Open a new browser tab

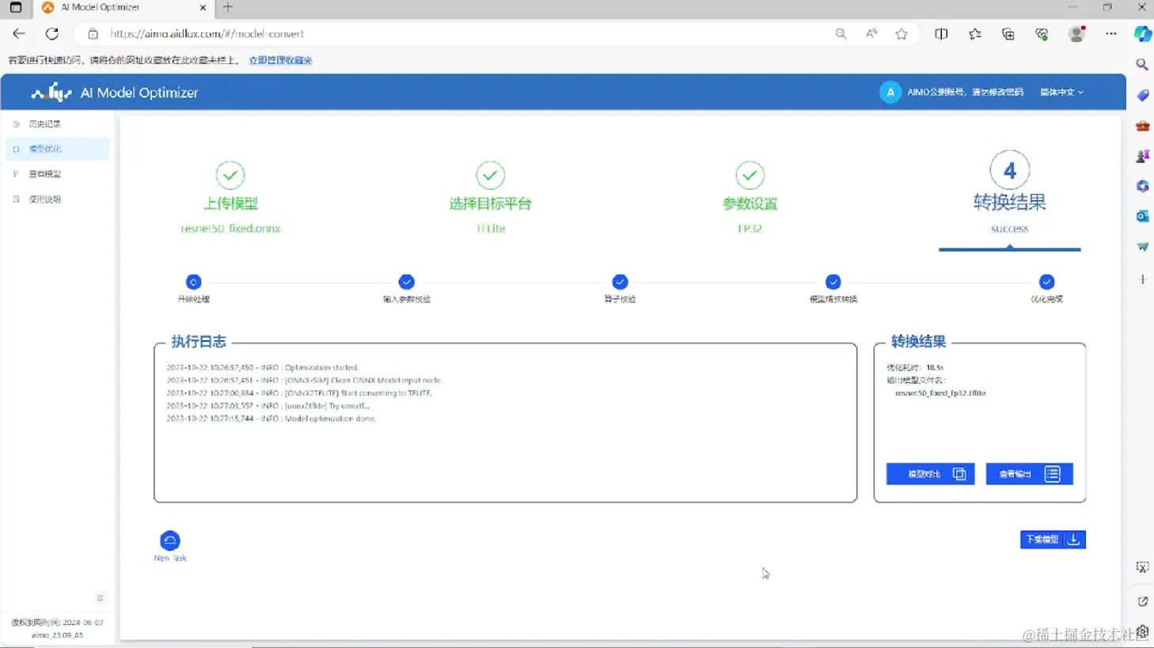click(228, 7)
